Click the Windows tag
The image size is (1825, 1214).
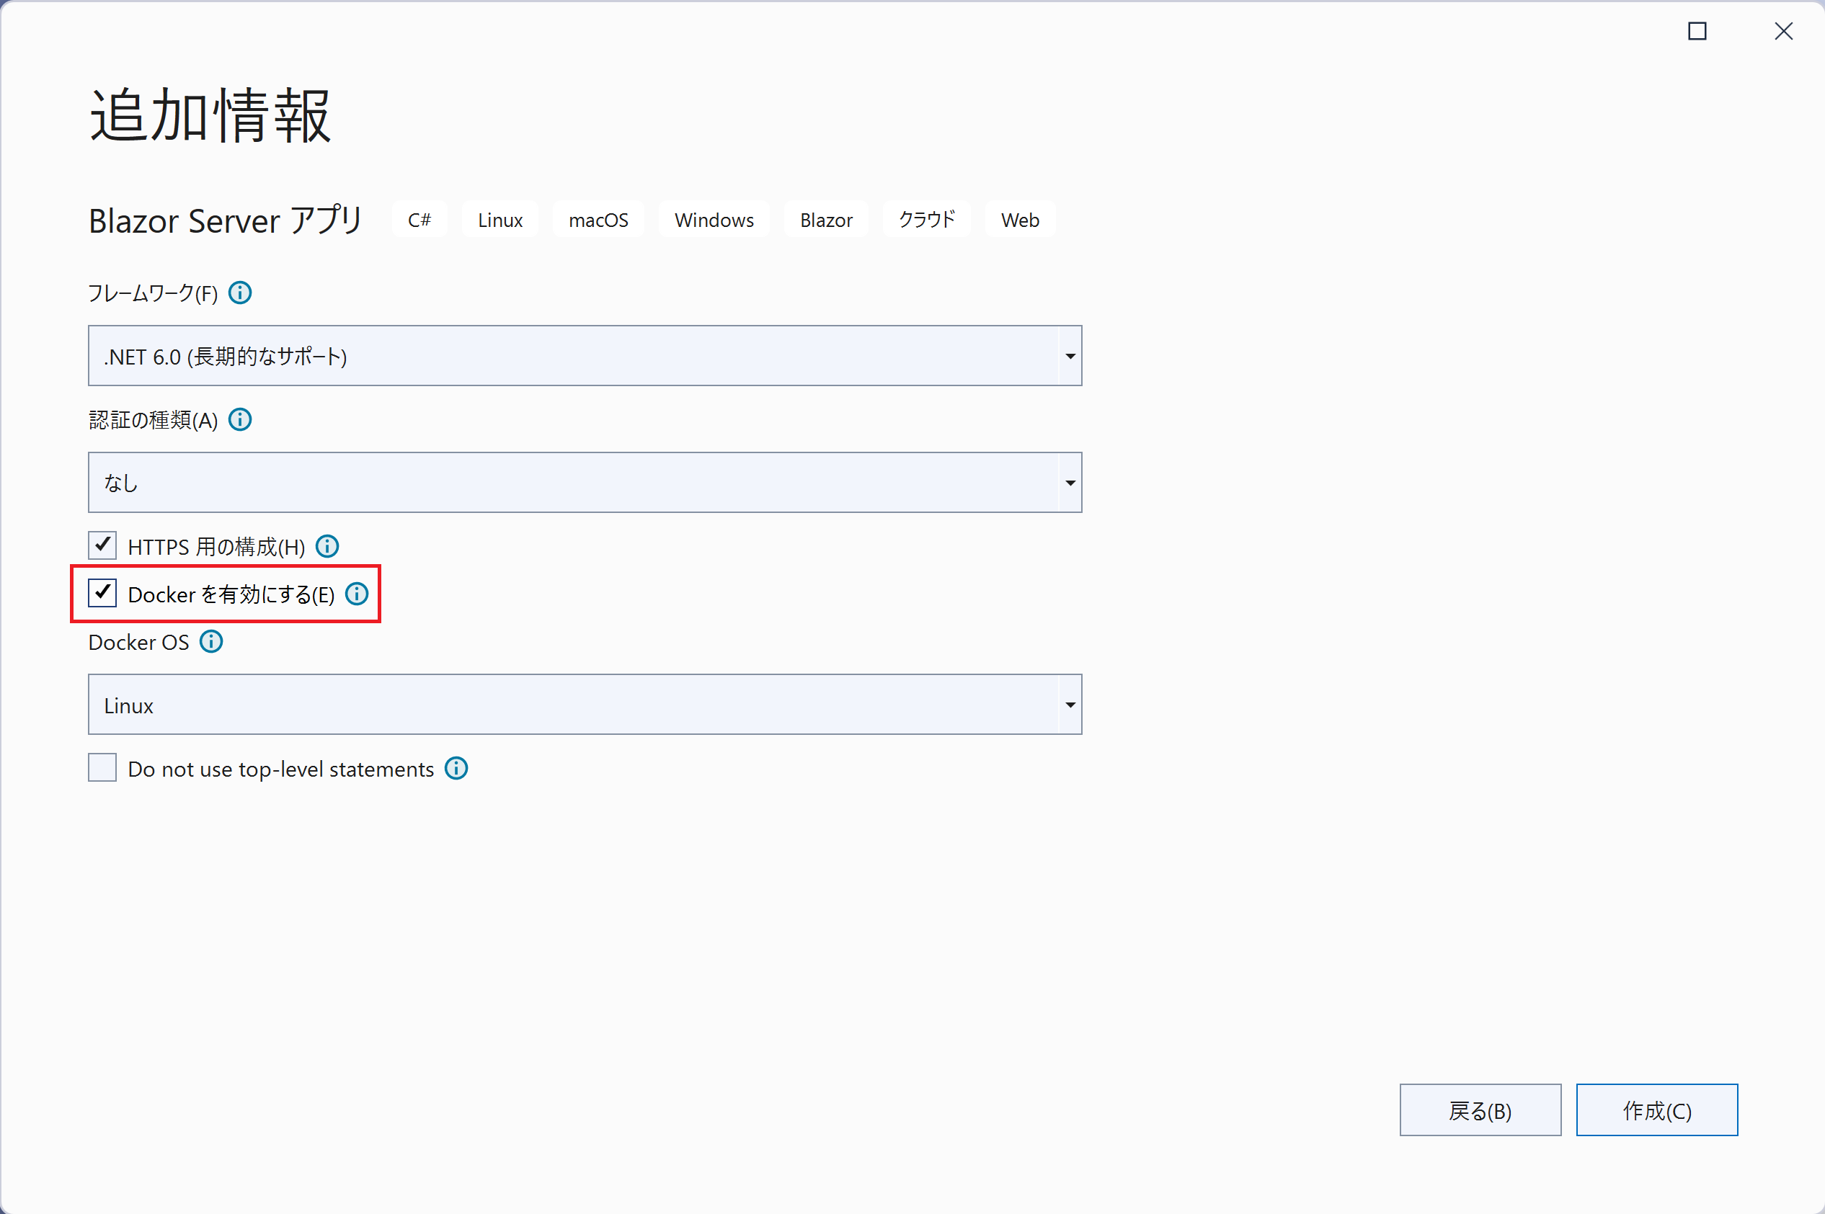714,220
